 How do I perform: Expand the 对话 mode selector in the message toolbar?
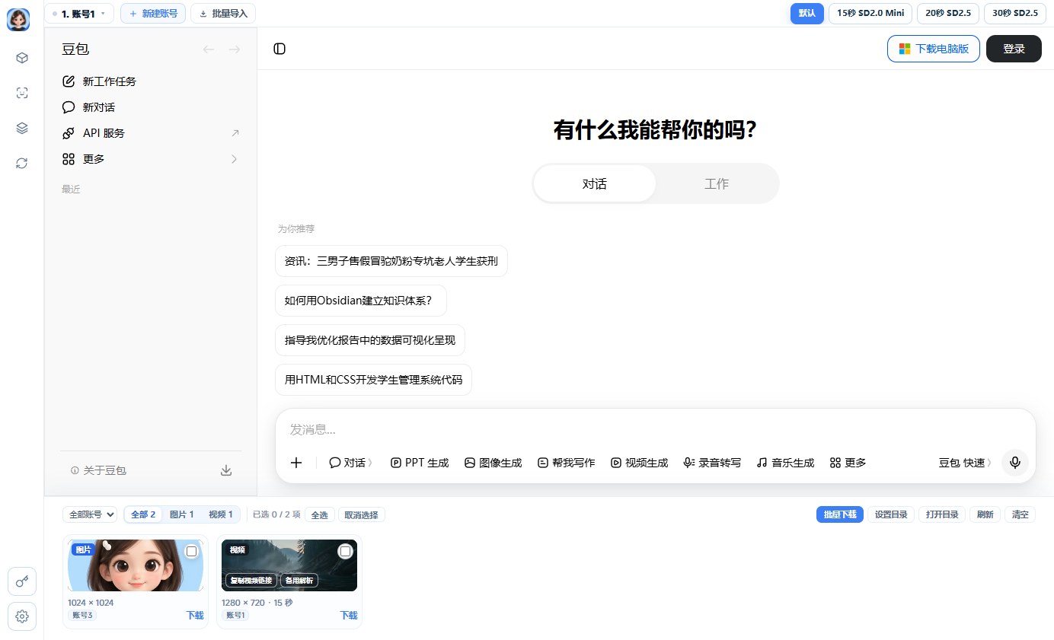pyautogui.click(x=351, y=463)
